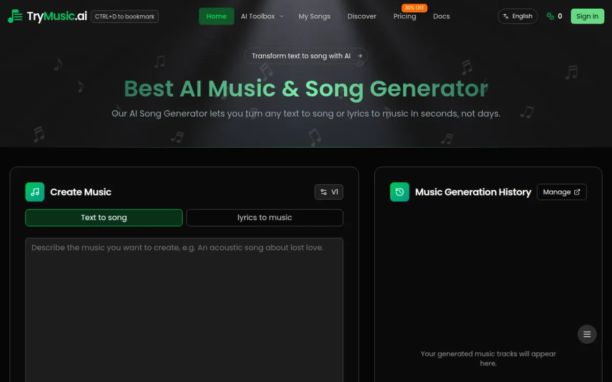This screenshot has height=382, width=612.
Task: Click the music description text area
Action: click(184, 310)
